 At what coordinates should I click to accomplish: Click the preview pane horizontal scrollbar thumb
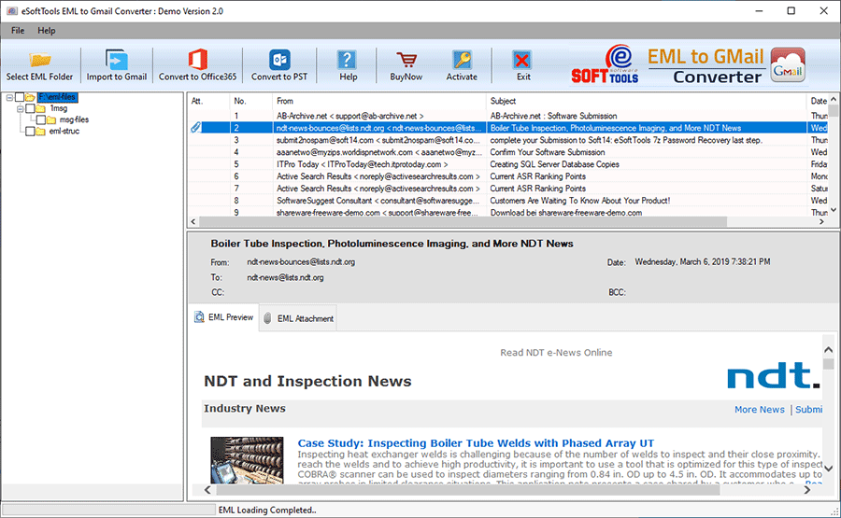(x=467, y=489)
